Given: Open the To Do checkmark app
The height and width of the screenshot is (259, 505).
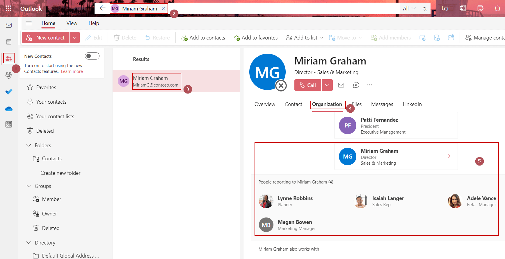Looking at the screenshot, I should click(9, 92).
